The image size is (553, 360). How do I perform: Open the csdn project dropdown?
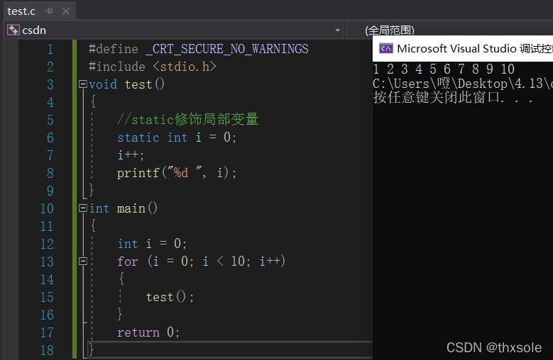tap(337, 30)
